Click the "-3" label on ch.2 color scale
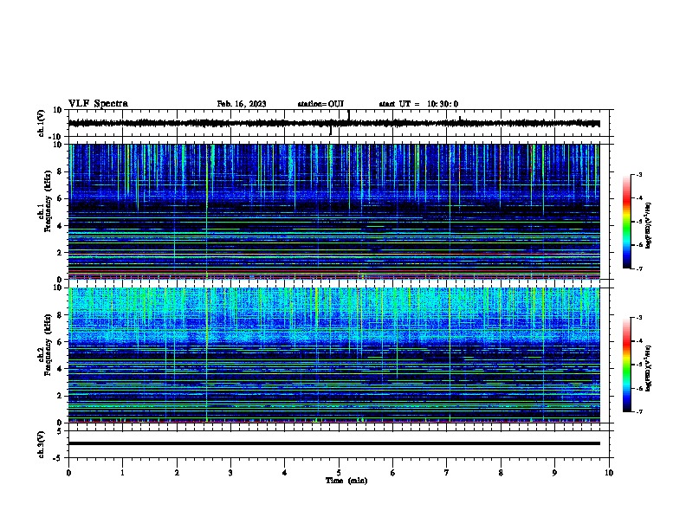This screenshot has width=686, height=530. pyautogui.click(x=638, y=318)
